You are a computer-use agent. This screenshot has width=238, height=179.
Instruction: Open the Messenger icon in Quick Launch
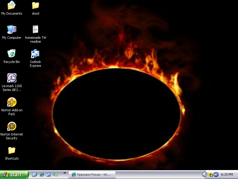[55, 175]
